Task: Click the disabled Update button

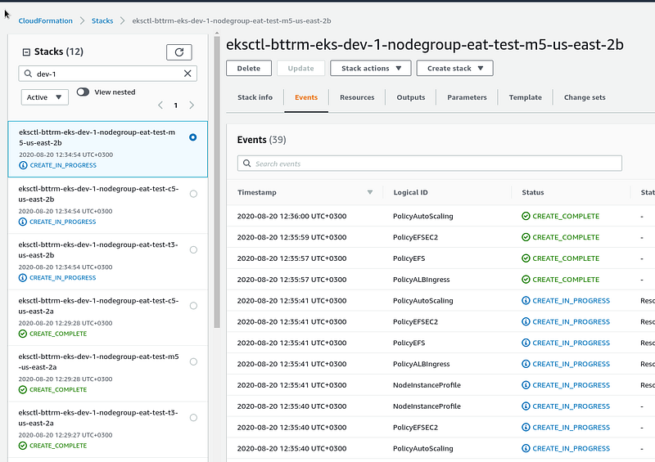Action: [x=300, y=68]
